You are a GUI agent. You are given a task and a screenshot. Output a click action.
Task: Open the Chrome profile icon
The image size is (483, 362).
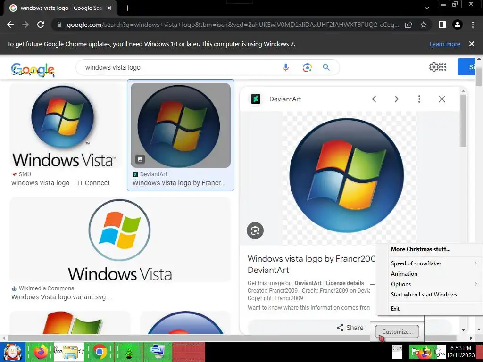[458, 25]
